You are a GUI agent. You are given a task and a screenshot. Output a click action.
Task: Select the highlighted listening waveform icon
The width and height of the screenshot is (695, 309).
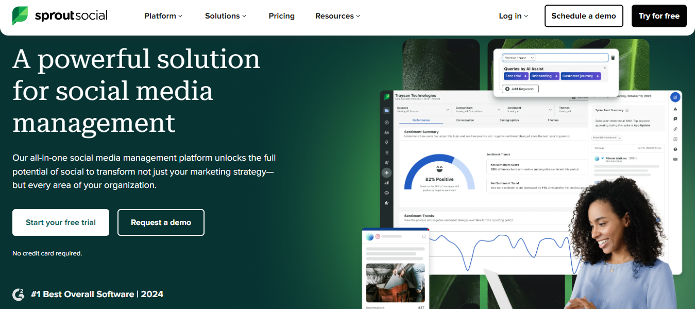coord(386,173)
